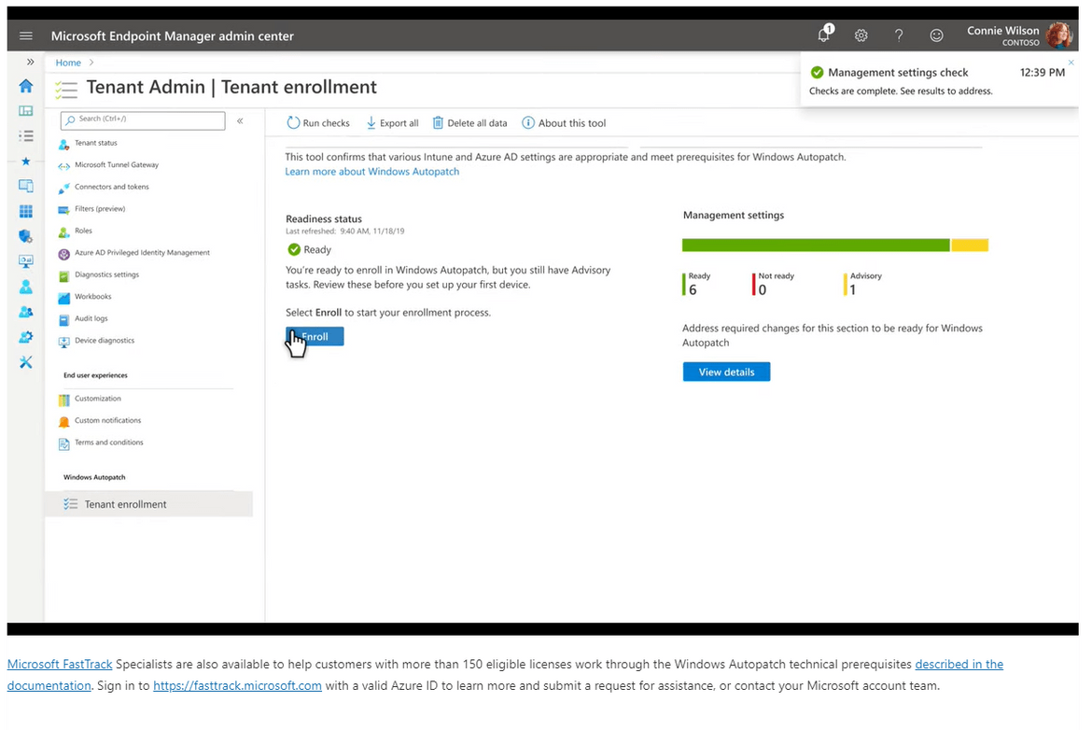1092x730 pixels.
Task: Click Run checks in toolbar
Action: tap(318, 123)
